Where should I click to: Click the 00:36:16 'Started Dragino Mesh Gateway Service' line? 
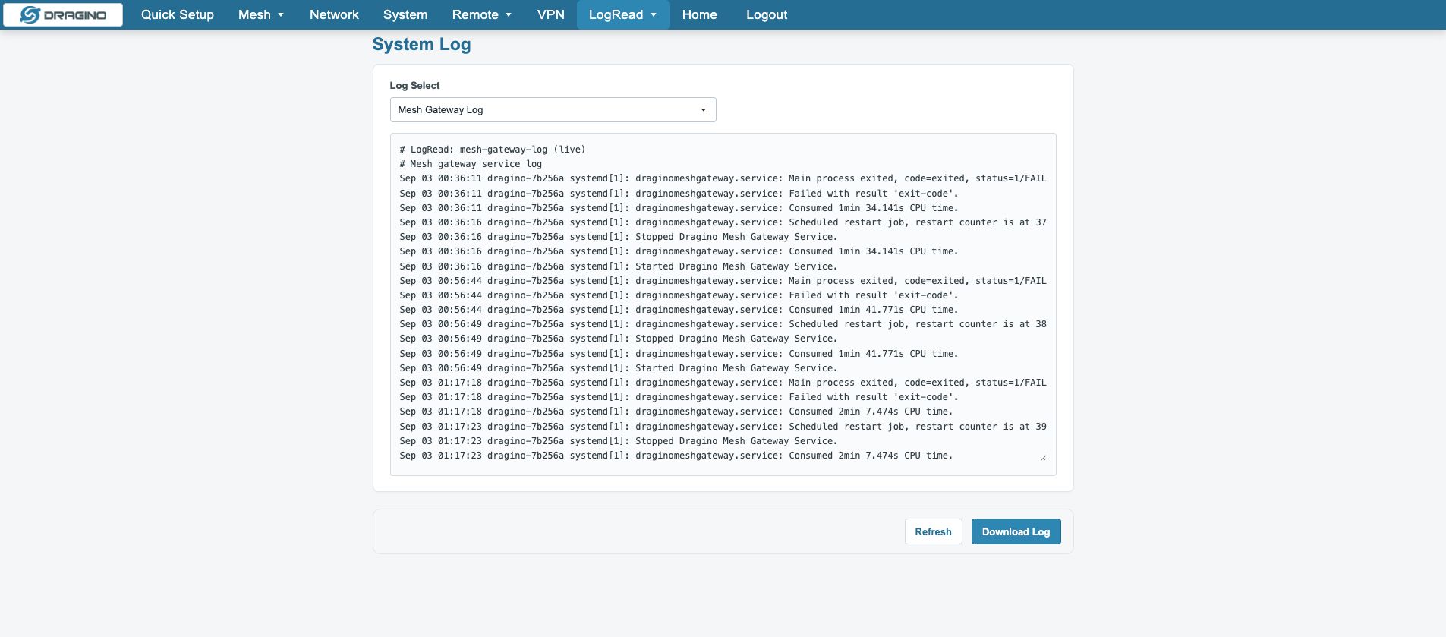(619, 266)
